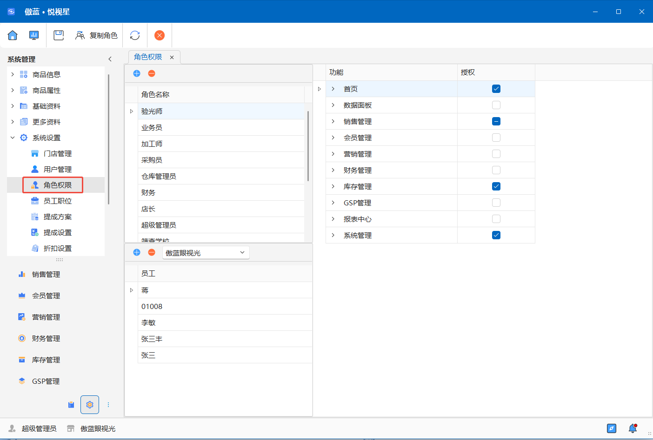This screenshot has height=440, width=653.
Task: Open 用户管理 in the sidebar
Action: pyautogui.click(x=58, y=169)
